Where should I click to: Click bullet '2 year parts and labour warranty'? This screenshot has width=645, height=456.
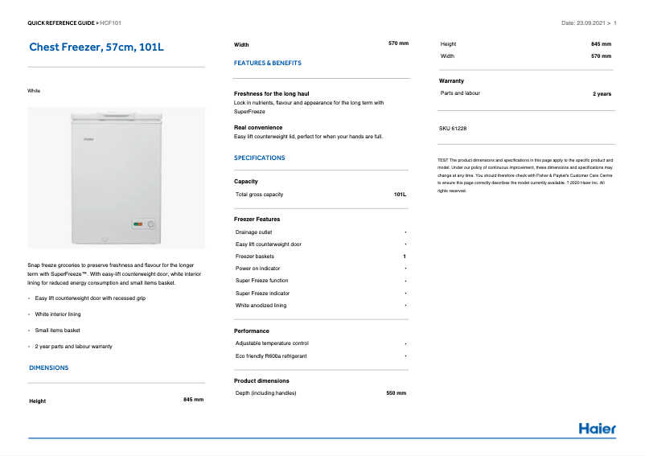74,347
